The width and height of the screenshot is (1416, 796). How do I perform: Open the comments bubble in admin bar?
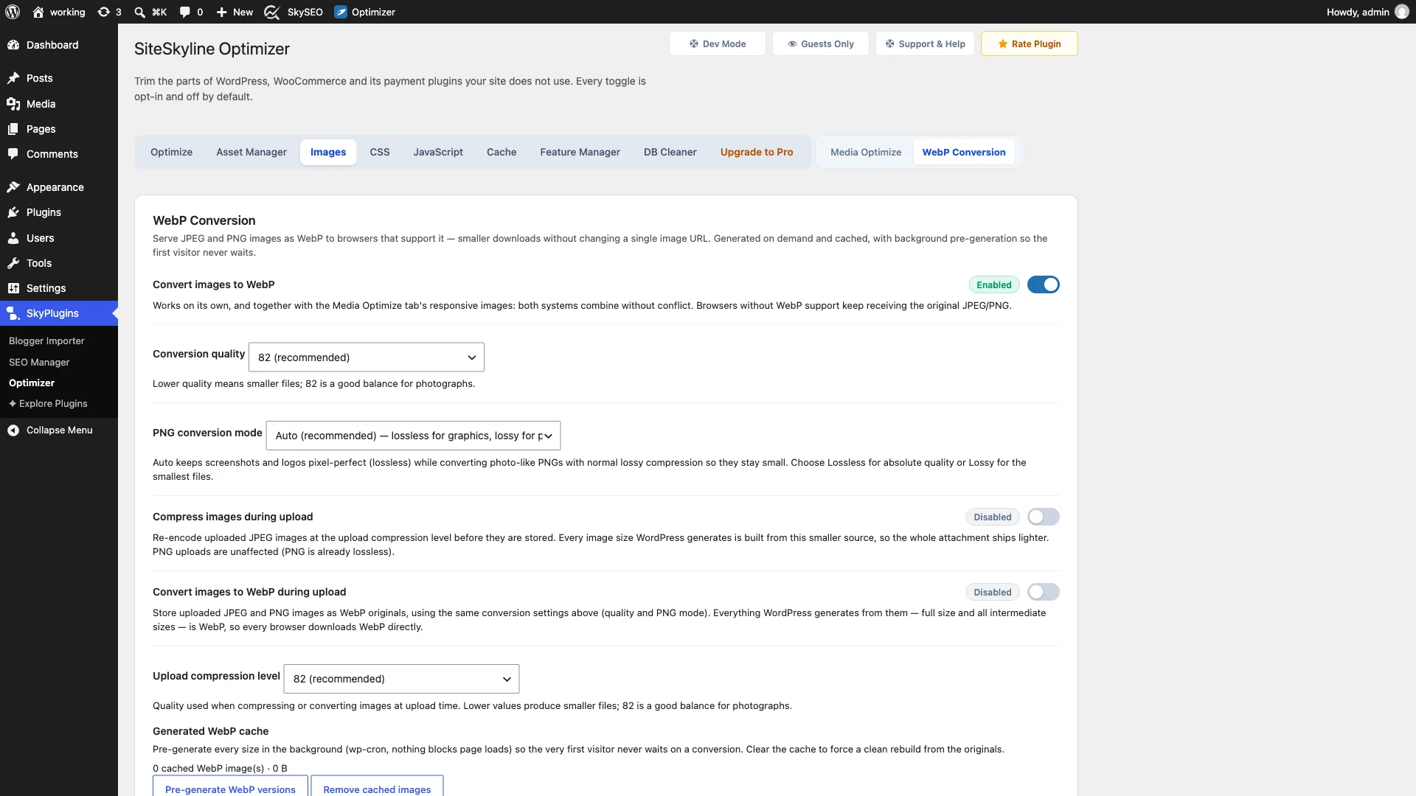(x=191, y=12)
